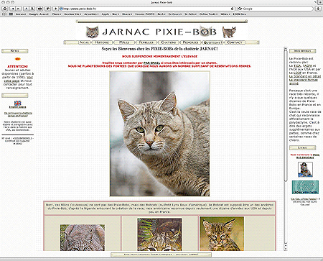
Task: Click the LOOF link in right sidebar
Action: [x=297, y=73]
